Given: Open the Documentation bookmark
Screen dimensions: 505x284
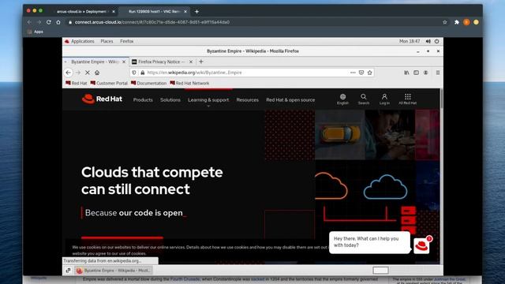Looking at the screenshot, I should [x=148, y=83].
